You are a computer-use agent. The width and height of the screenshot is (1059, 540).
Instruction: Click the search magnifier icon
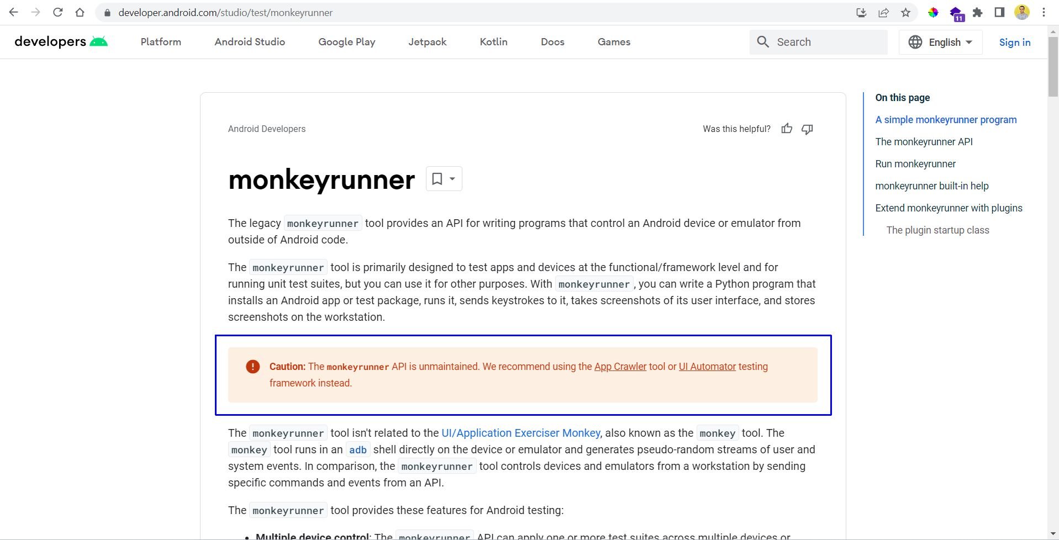click(x=763, y=42)
